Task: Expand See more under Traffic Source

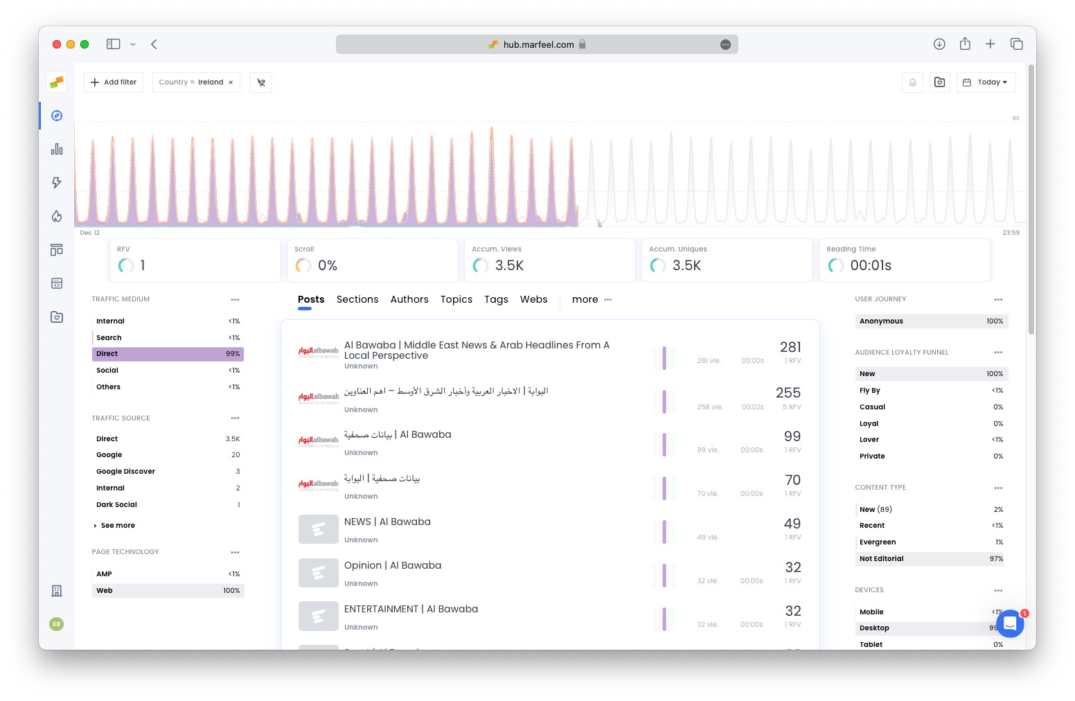Action: 118,526
